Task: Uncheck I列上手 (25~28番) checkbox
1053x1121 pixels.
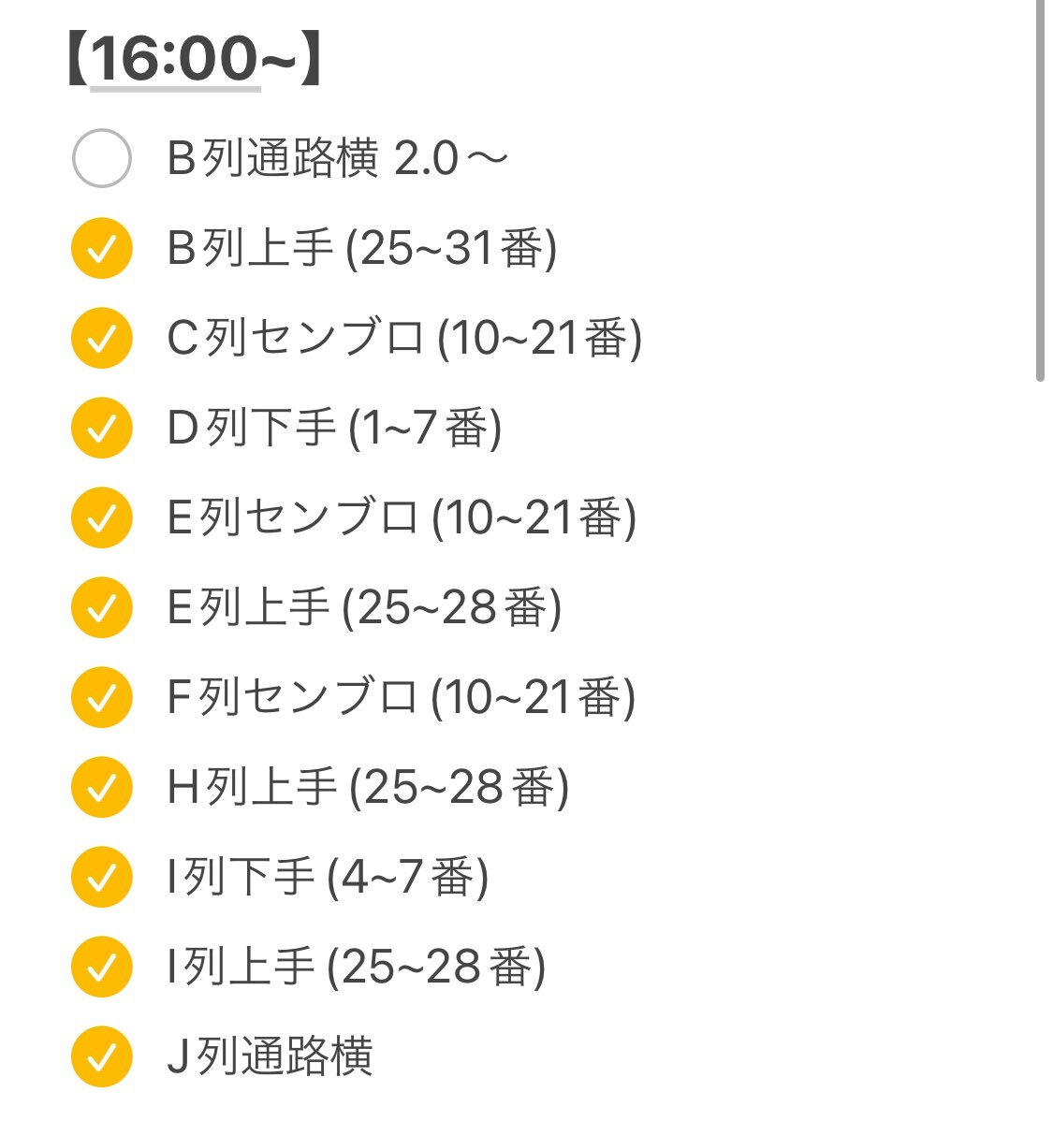Action: (x=102, y=967)
